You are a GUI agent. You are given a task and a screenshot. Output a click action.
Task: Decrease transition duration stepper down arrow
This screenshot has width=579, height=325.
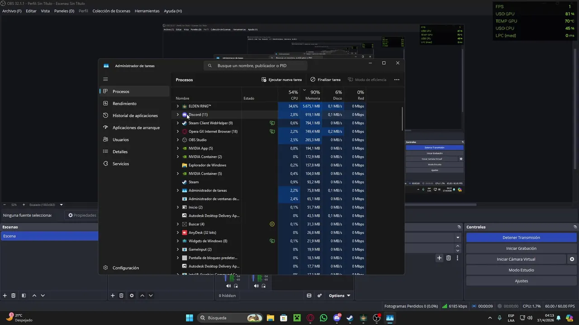point(457,251)
